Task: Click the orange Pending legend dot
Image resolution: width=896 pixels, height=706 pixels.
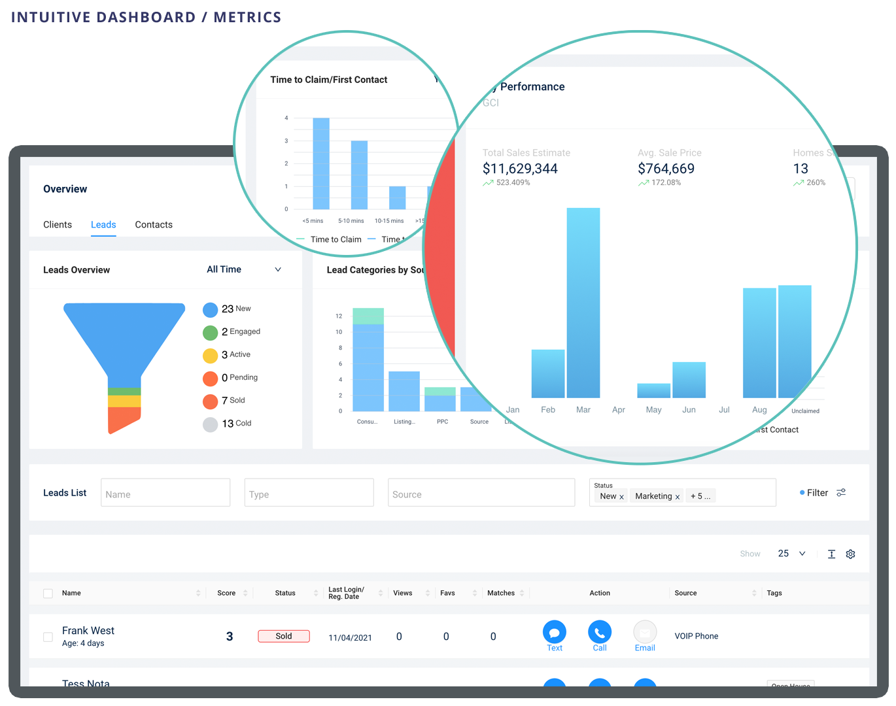Action: pyautogui.click(x=210, y=378)
